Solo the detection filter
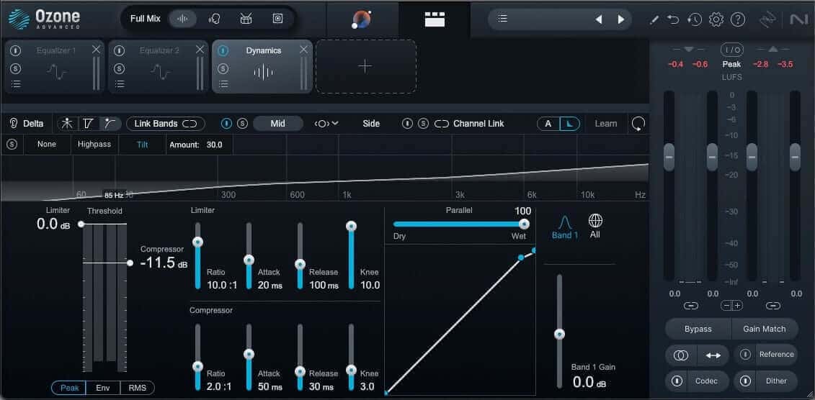Image resolution: width=815 pixels, height=400 pixels. [12, 144]
